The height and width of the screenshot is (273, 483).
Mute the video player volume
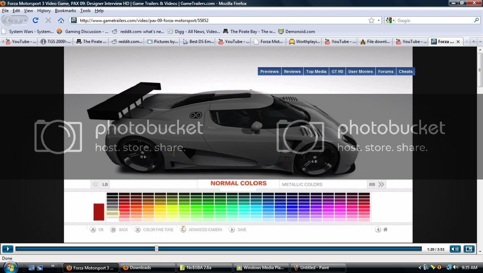[x=455, y=249]
